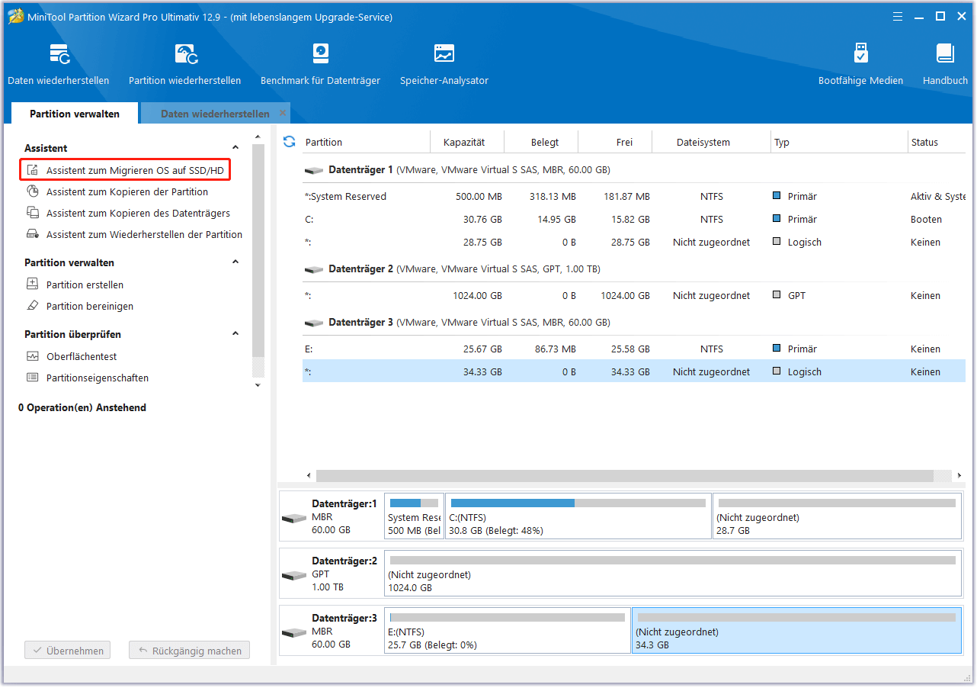Close the Daten wiederherstellen tab
The width and height of the screenshot is (977, 688).
point(283,113)
